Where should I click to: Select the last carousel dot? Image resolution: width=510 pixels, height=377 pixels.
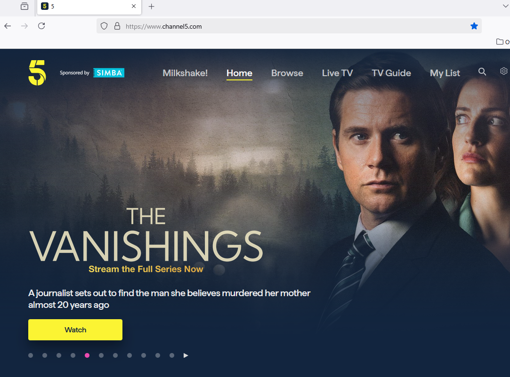(x=172, y=355)
